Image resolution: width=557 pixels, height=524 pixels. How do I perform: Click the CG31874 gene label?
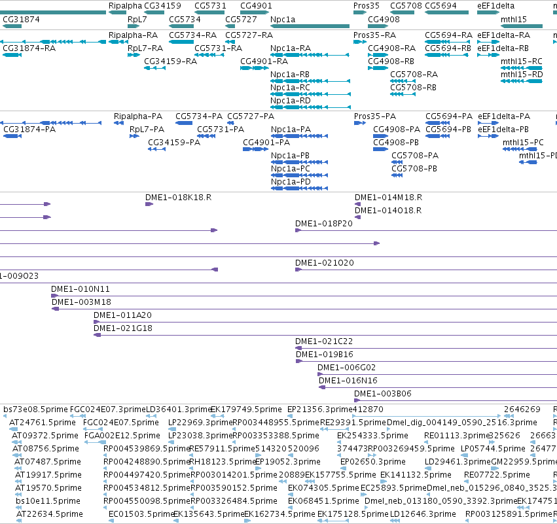pyautogui.click(x=21, y=19)
